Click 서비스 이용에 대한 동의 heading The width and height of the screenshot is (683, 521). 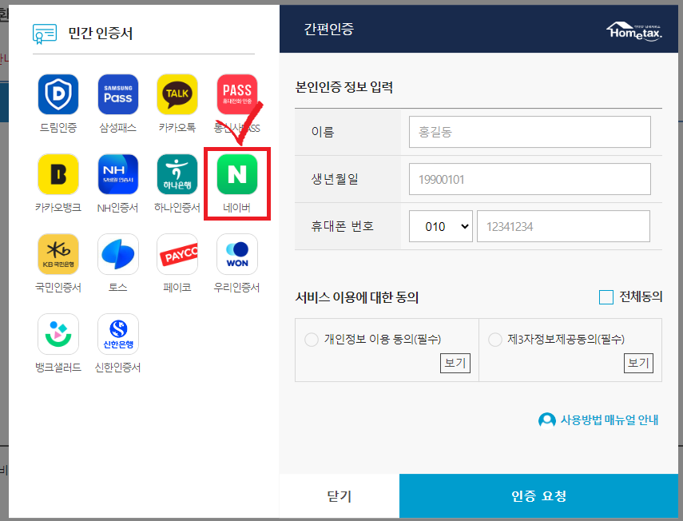point(357,297)
